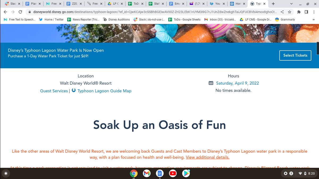Click the Guest Services link
The height and width of the screenshot is (179, 319).
click(x=54, y=91)
